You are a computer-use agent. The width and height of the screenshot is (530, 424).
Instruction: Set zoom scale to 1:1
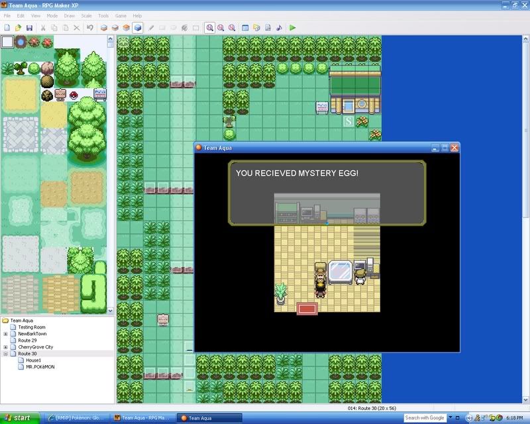209,28
